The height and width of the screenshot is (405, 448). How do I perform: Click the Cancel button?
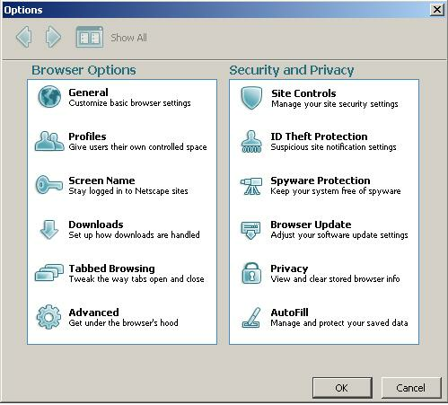411,388
